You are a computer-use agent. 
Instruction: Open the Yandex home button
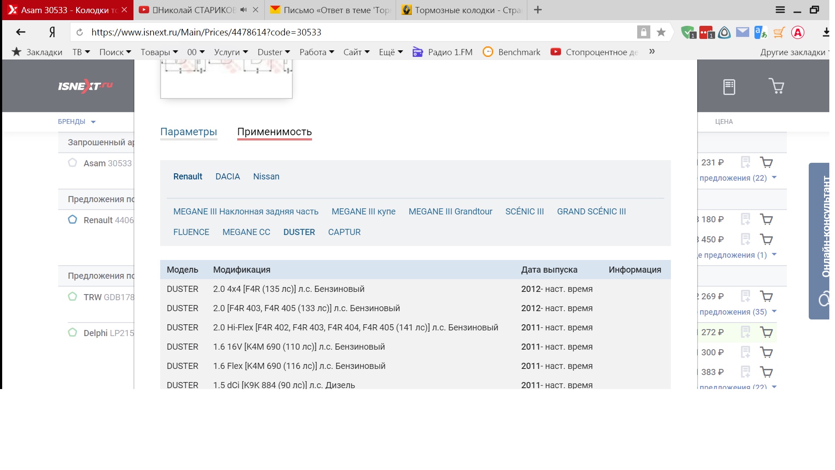[52, 32]
